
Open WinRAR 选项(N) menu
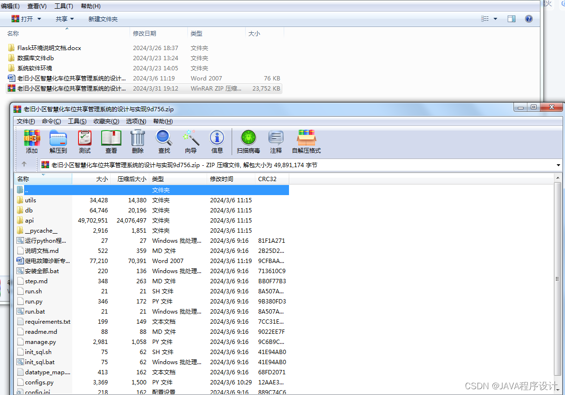click(136, 121)
